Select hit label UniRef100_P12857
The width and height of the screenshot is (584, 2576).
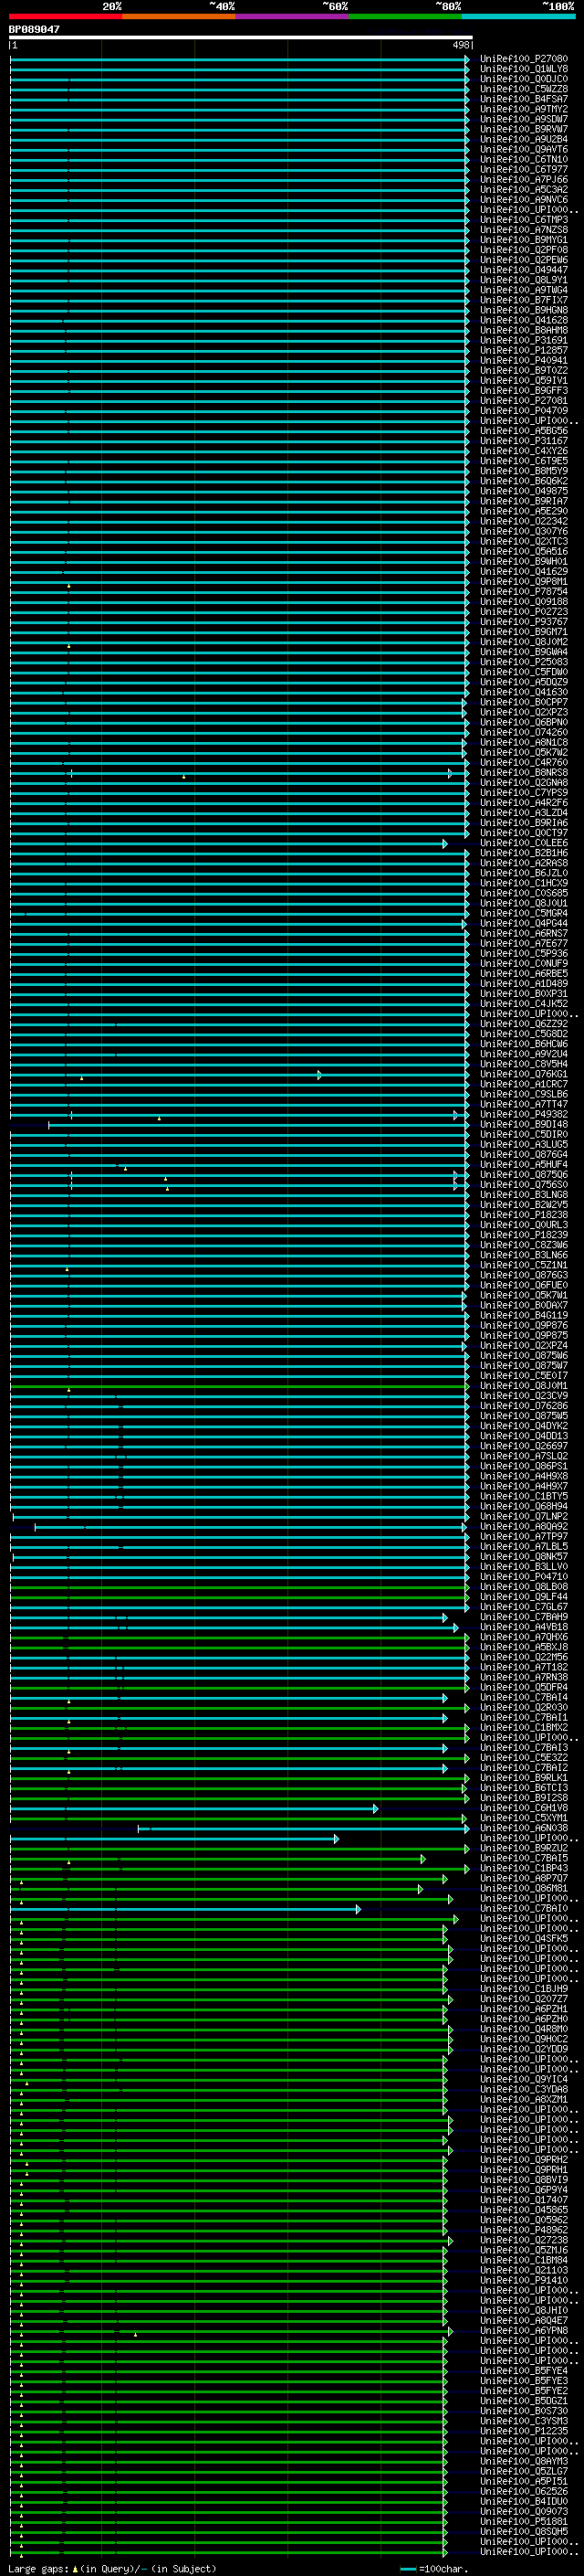(x=524, y=350)
